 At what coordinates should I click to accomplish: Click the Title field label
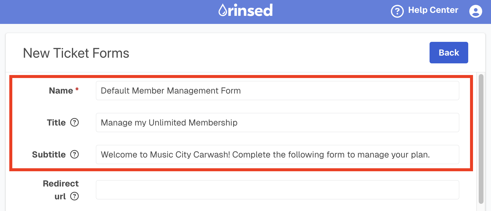point(56,123)
